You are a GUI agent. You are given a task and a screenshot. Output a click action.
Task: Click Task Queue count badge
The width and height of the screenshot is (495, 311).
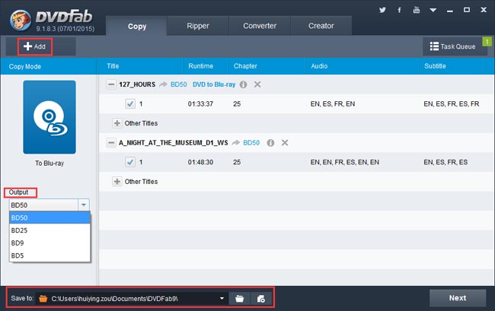(487, 41)
